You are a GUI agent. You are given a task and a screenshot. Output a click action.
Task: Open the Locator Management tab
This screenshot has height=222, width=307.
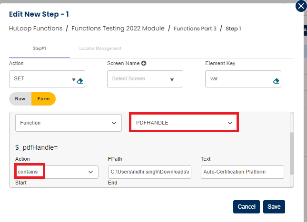click(x=100, y=48)
